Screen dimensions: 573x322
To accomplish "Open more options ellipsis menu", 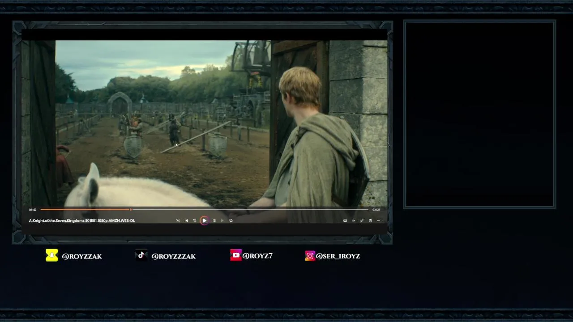I will [x=379, y=220].
